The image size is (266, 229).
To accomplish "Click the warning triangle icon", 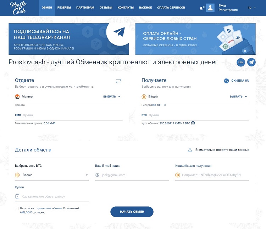I will (190, 150).
